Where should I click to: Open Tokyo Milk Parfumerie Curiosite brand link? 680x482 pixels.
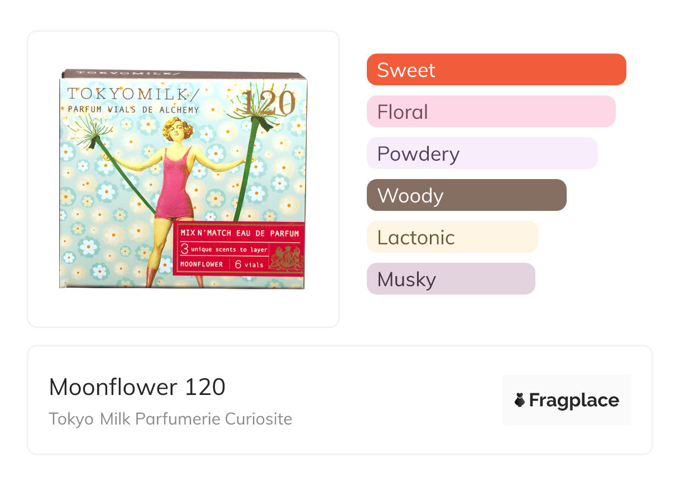click(x=170, y=419)
